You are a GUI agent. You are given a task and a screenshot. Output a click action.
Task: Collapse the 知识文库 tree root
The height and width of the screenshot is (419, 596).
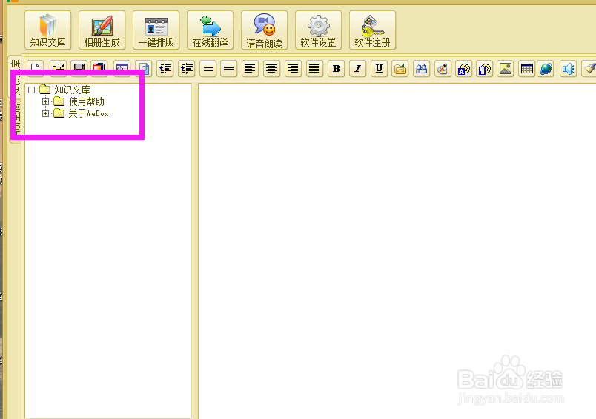(32, 90)
